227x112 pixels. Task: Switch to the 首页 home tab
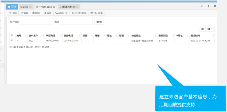pyautogui.click(x=12, y=7)
